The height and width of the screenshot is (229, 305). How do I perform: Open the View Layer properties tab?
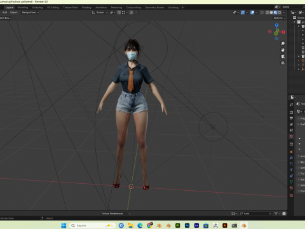291,125
